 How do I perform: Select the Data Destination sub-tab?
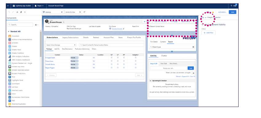(x=67, y=49)
